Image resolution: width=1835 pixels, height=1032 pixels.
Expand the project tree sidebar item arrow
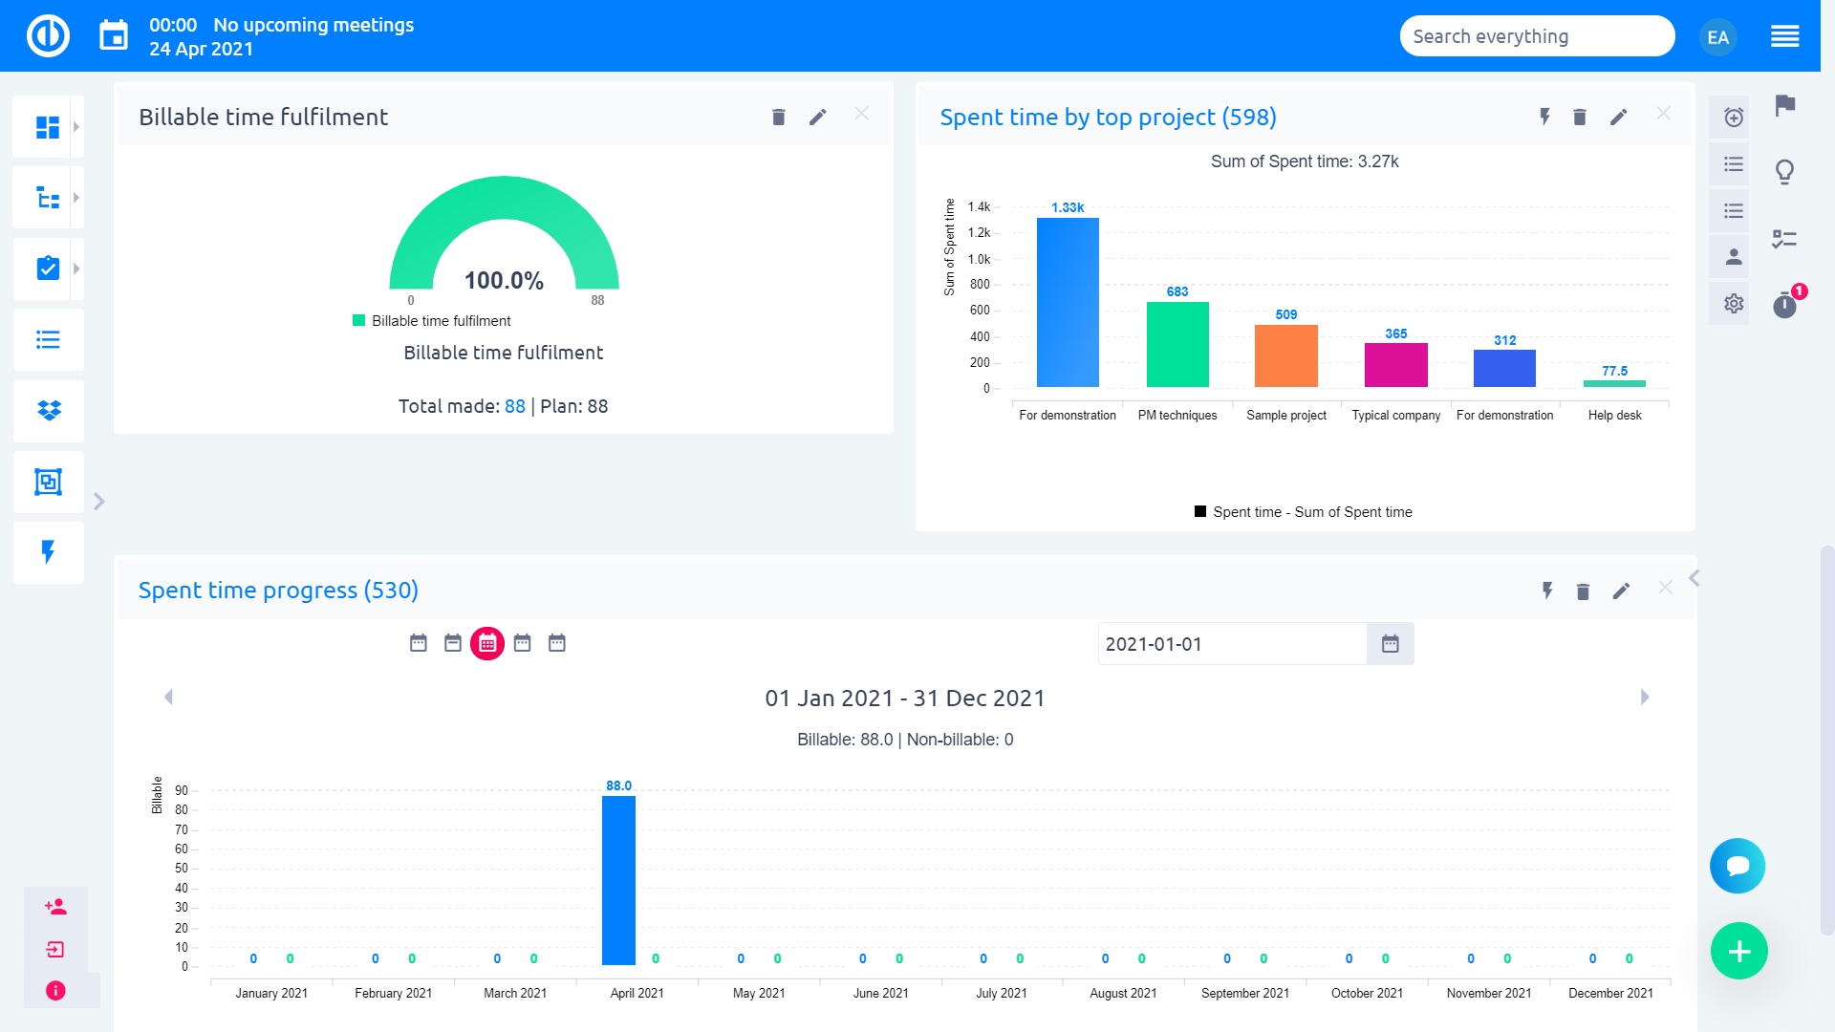tap(76, 197)
